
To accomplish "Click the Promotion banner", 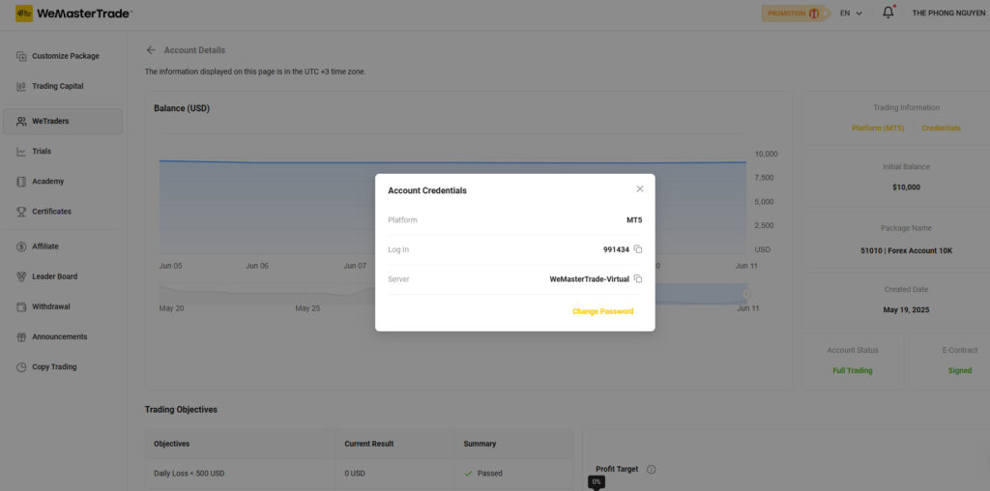I will [796, 14].
